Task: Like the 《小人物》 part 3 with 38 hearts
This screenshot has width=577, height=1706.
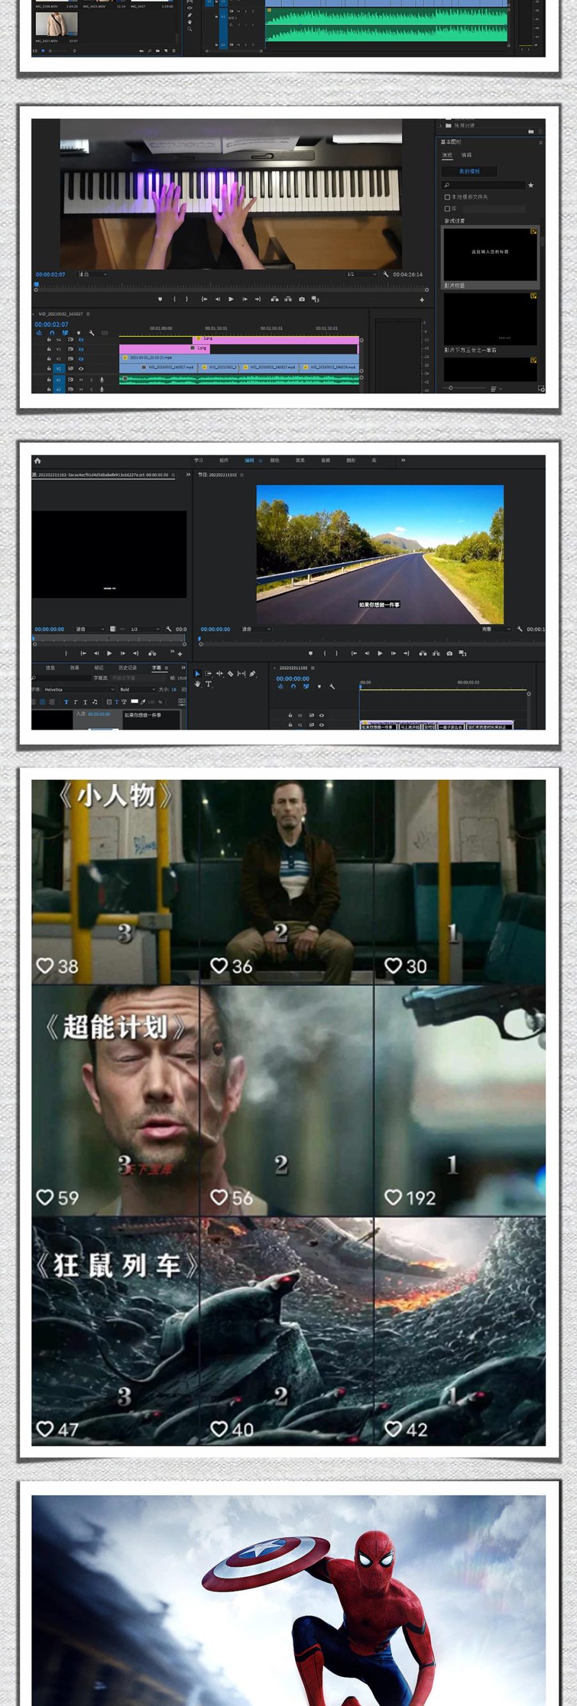Action: point(44,966)
